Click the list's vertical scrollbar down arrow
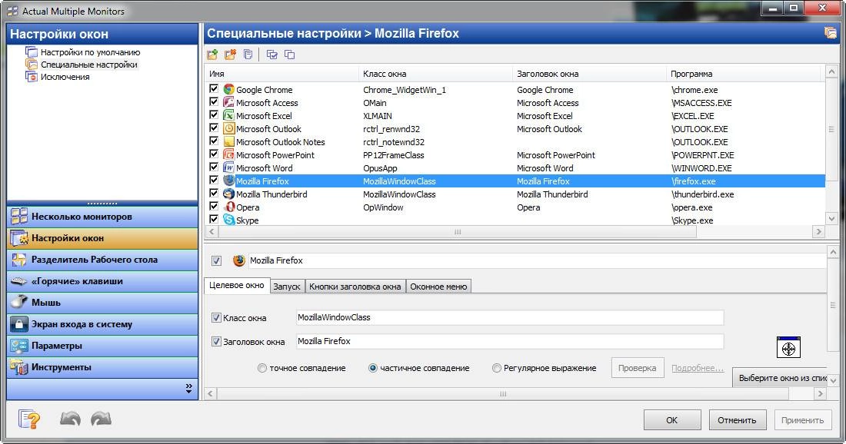Screen dimensions: 846x444 coord(831,219)
